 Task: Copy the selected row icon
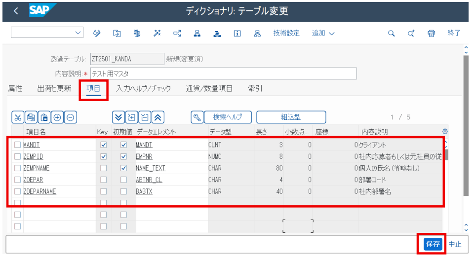pyautogui.click(x=31, y=117)
